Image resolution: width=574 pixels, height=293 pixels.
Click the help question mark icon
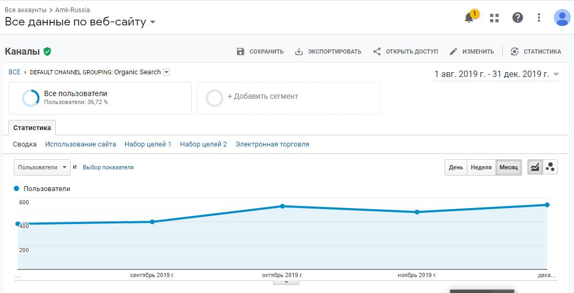517,18
